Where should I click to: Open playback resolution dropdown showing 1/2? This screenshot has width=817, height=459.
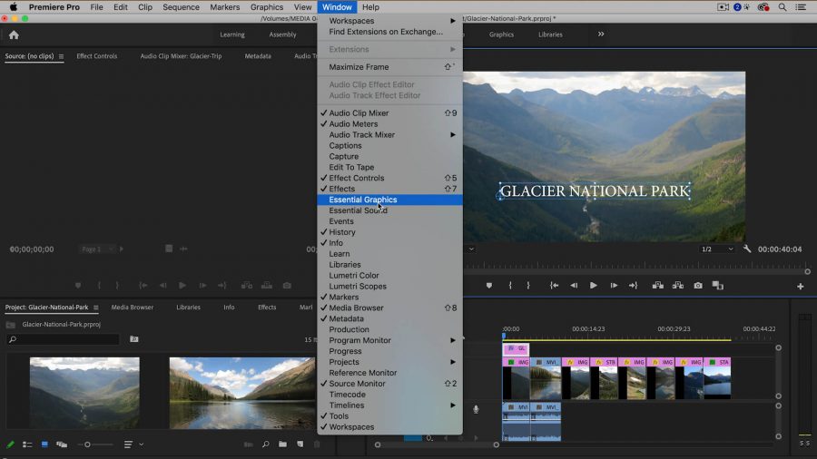[x=717, y=249]
